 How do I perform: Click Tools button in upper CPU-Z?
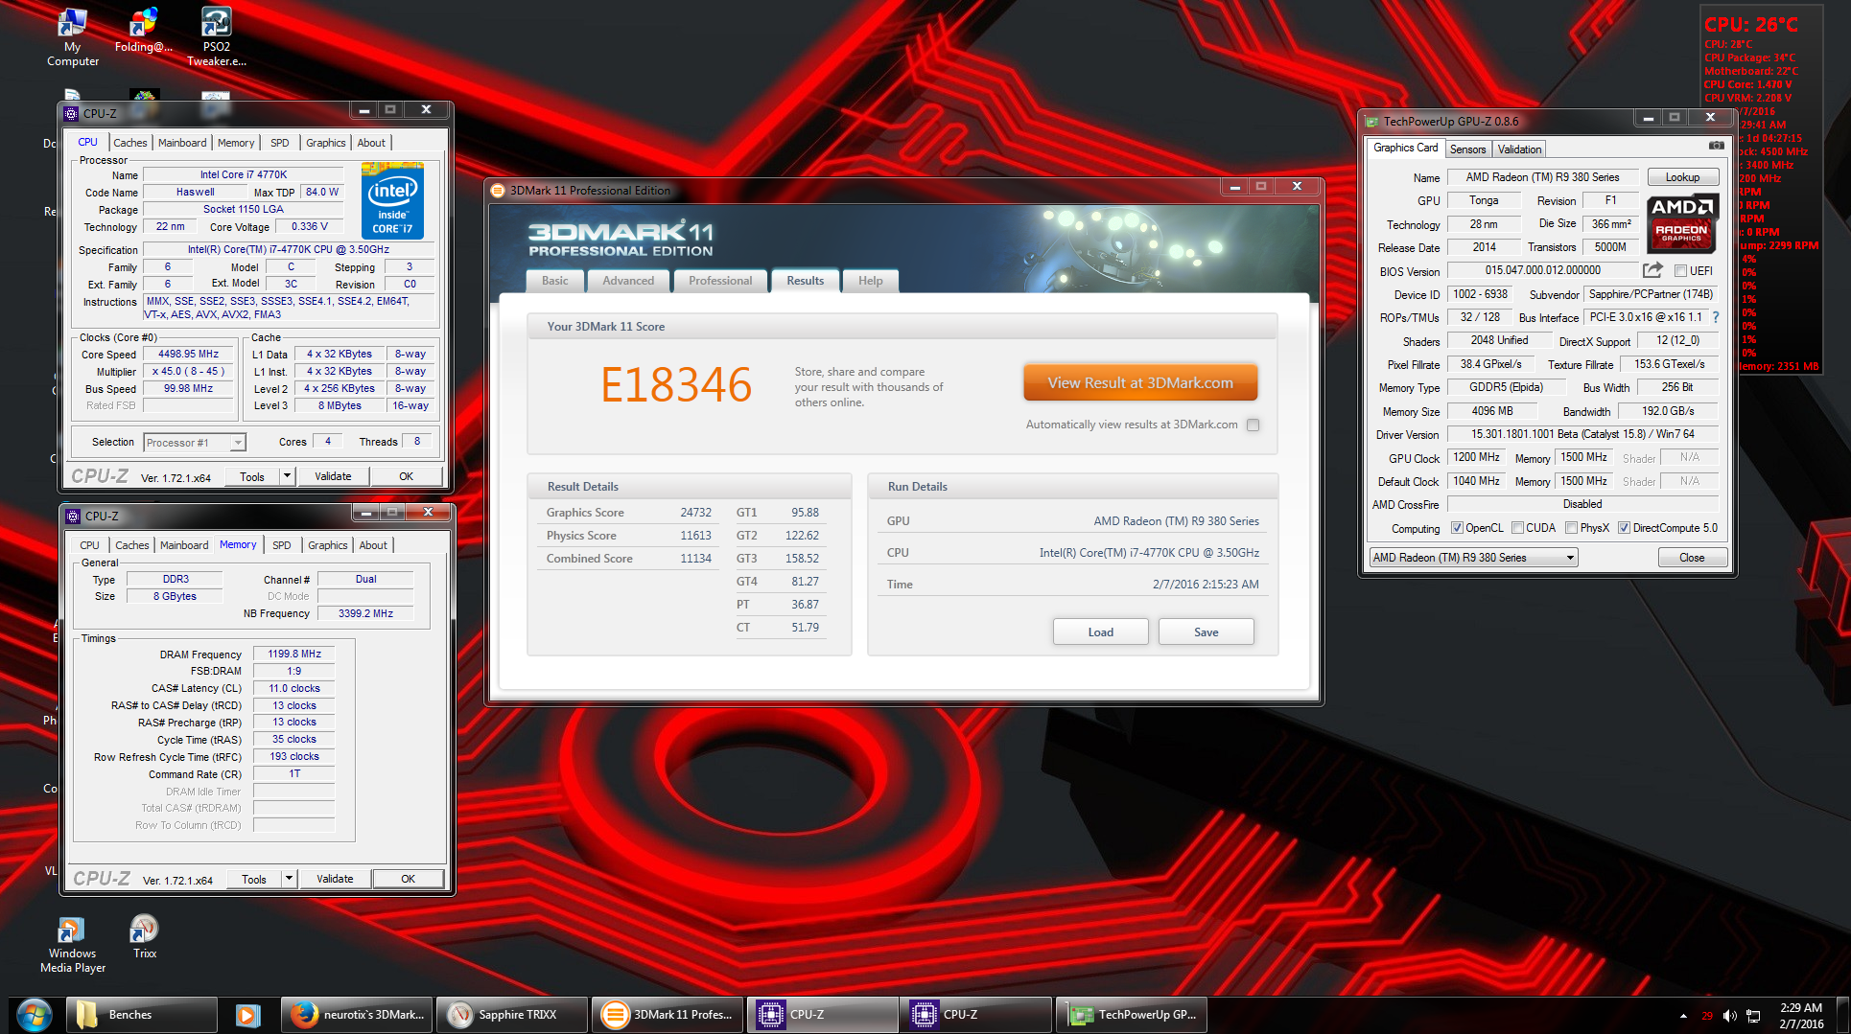pos(252,476)
